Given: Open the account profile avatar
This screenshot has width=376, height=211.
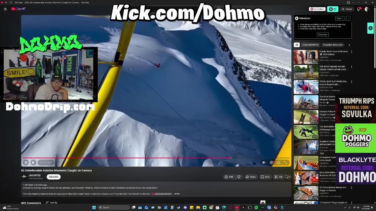Looking at the screenshot, I should pyautogui.click(x=367, y=9).
